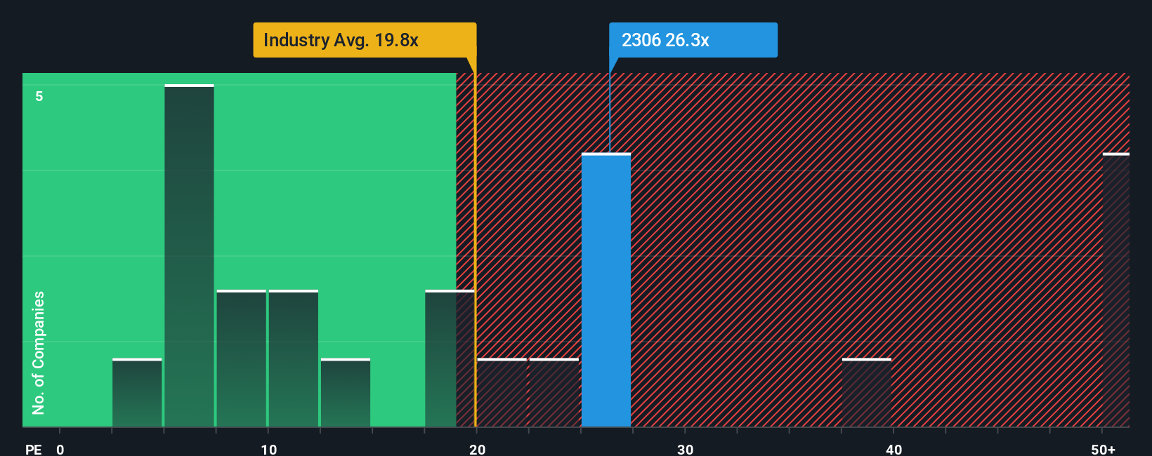Click the bar left of PE 40

tap(867, 393)
